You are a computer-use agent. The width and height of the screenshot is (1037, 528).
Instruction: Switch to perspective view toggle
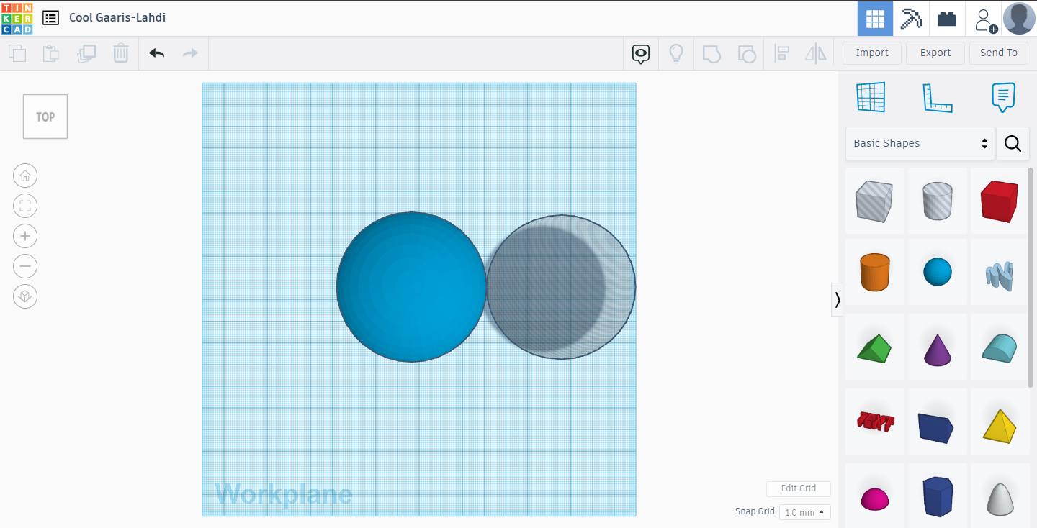tap(25, 296)
